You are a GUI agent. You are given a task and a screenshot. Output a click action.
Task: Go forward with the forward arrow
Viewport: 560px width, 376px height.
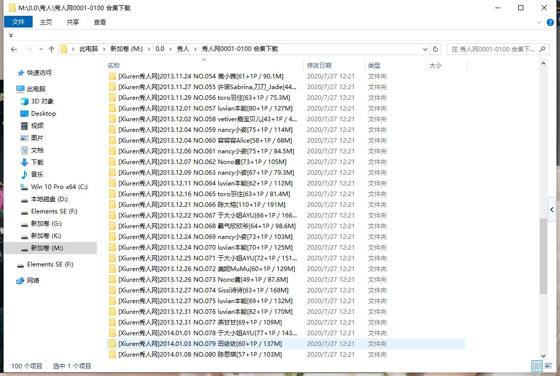click(29, 49)
